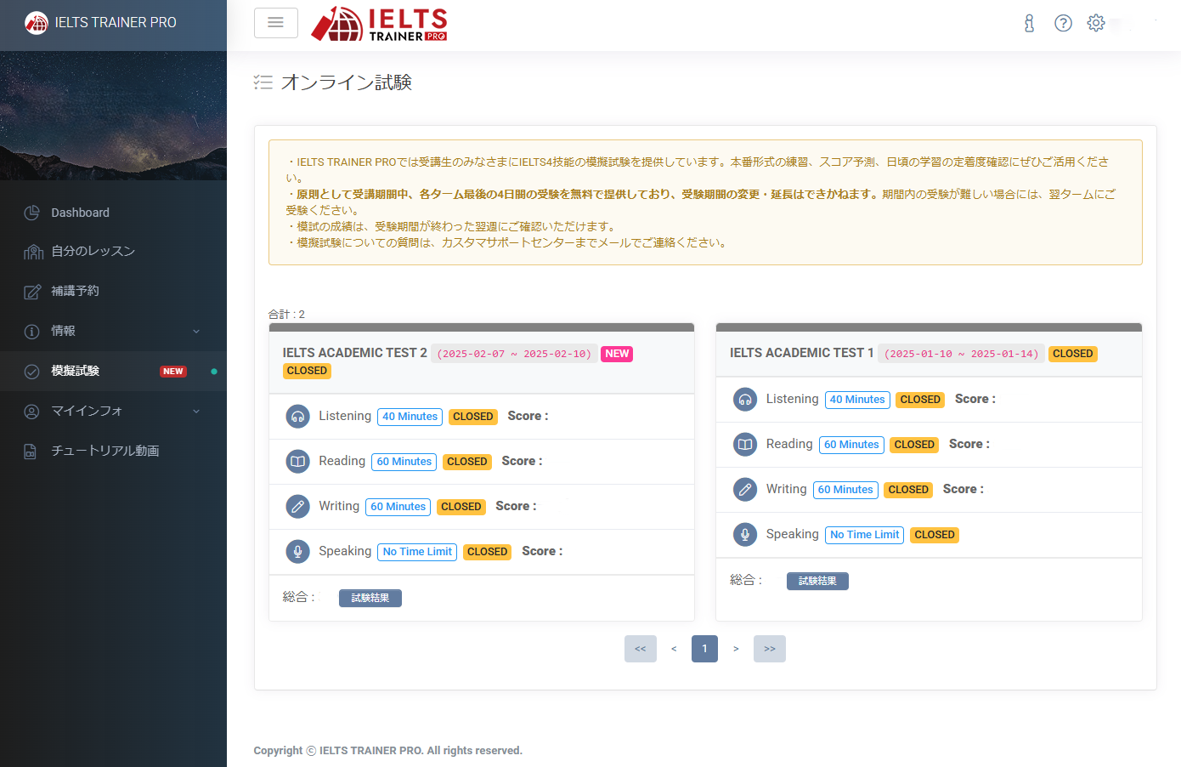
Task: Click the 補講予約 pencil icon
Action: click(32, 292)
